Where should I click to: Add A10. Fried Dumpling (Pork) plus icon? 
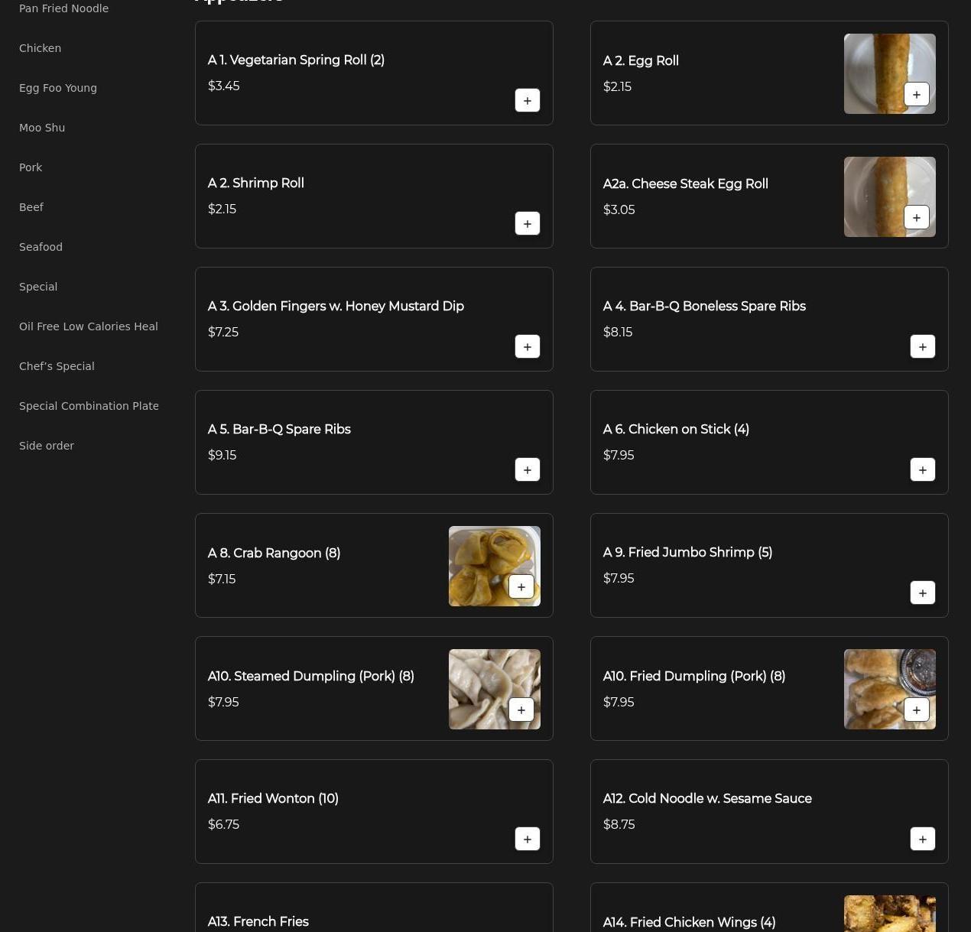pyautogui.click(x=917, y=710)
